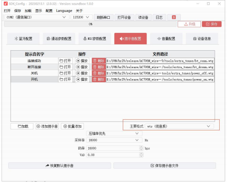Delete the 断开连接 prompt tone
The width and height of the screenshot is (227, 182).
click(99, 67)
